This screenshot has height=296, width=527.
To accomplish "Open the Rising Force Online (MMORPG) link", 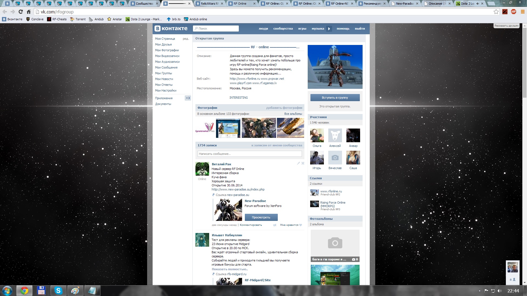I will (x=333, y=204).
